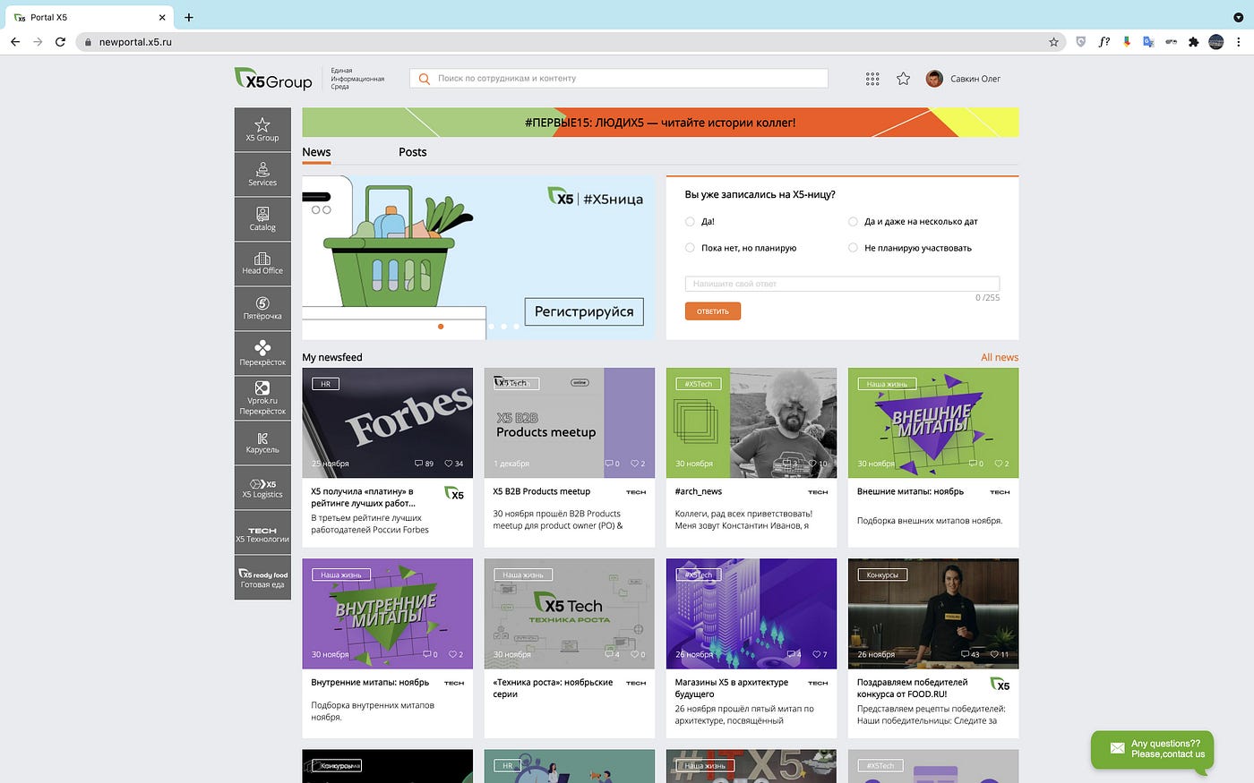Click the "Напишите свой ответ" answer field
The height and width of the screenshot is (783, 1254).
pyautogui.click(x=842, y=284)
